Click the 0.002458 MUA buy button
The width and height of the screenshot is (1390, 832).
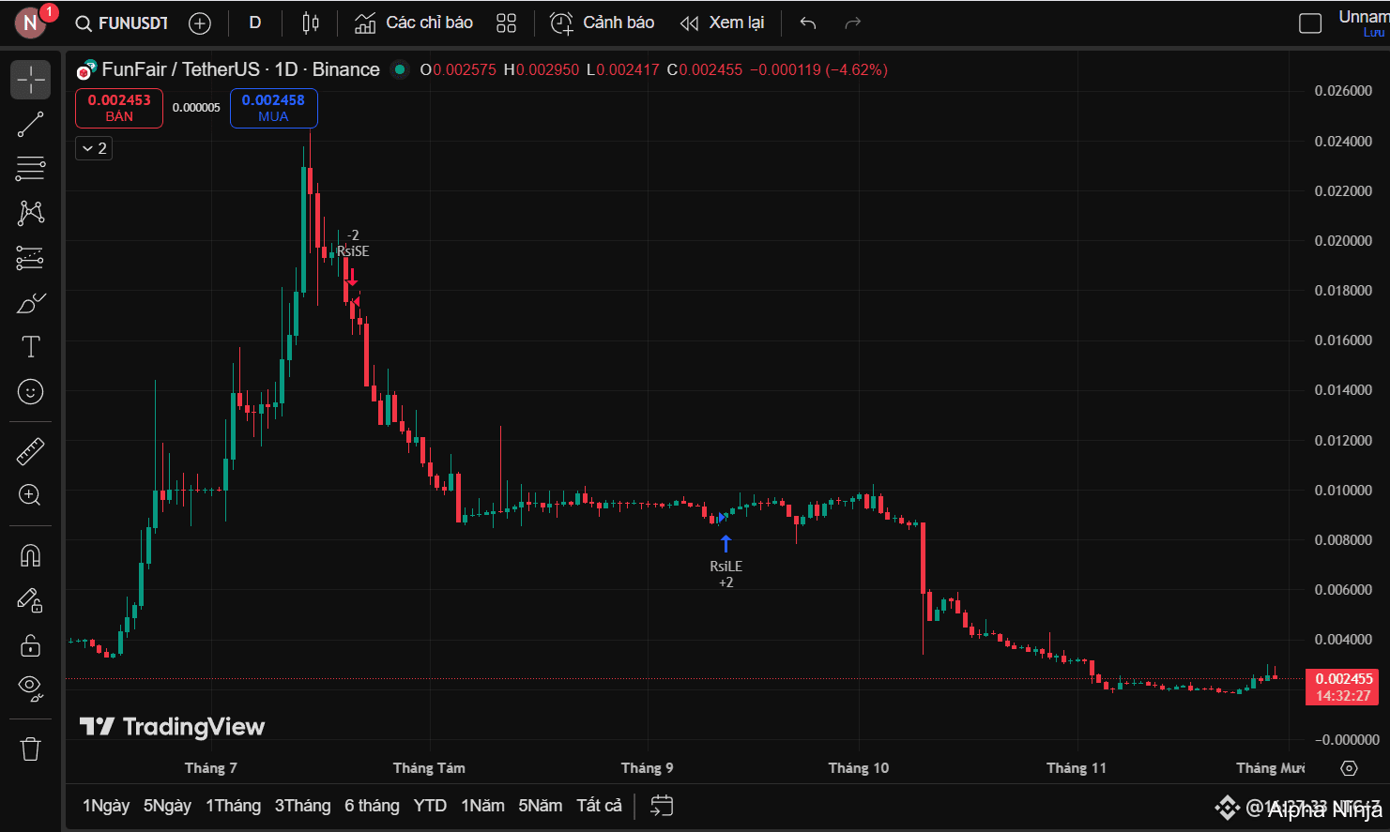click(x=273, y=108)
